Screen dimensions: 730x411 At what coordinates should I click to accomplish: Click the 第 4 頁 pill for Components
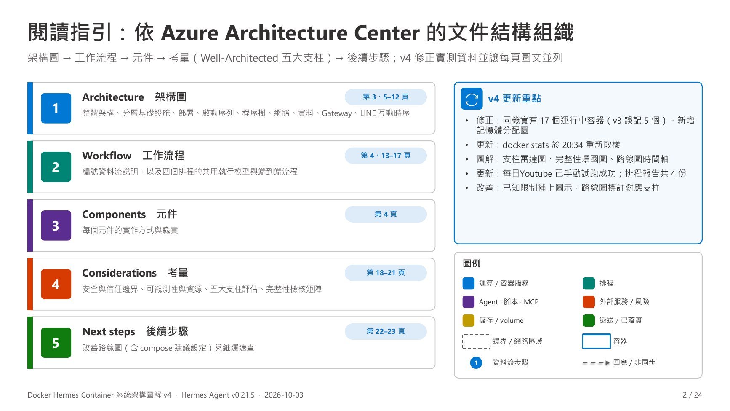coord(386,214)
